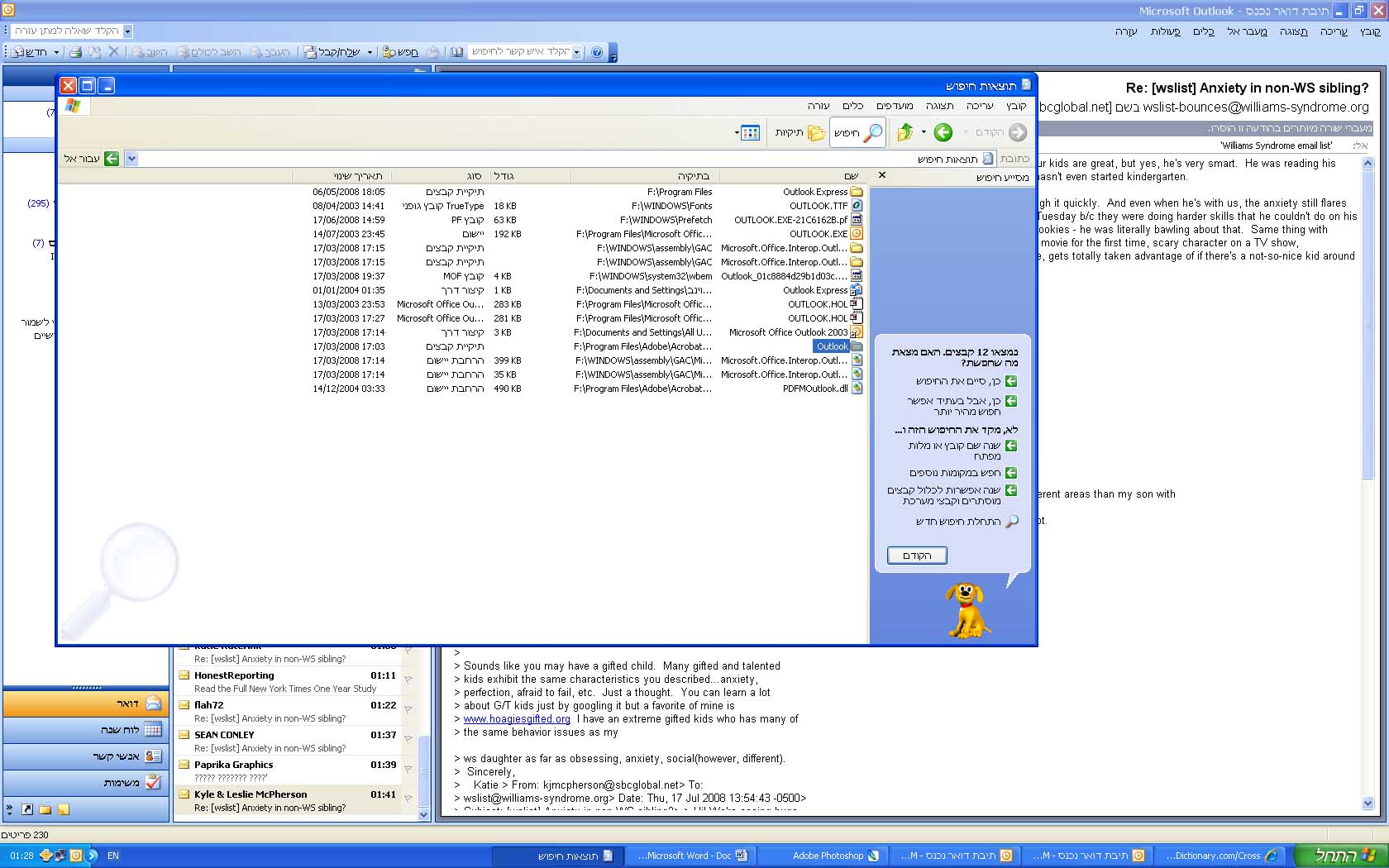Open the Calendar (לוח שנה) pane

point(87,730)
